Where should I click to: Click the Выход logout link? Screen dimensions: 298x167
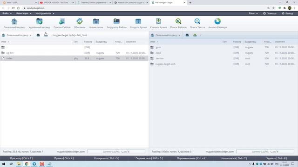(287, 13)
